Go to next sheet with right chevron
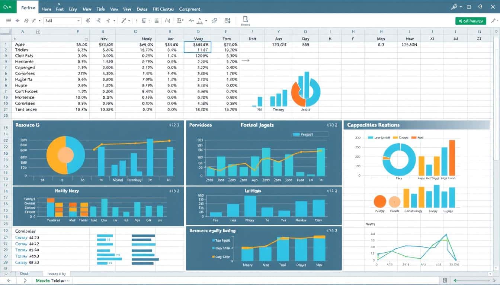The image size is (500, 285). (x=25, y=281)
